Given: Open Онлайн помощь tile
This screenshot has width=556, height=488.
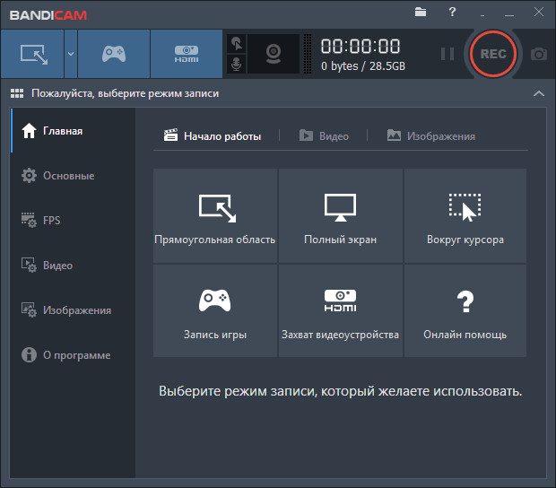Looking at the screenshot, I should coord(465,311).
